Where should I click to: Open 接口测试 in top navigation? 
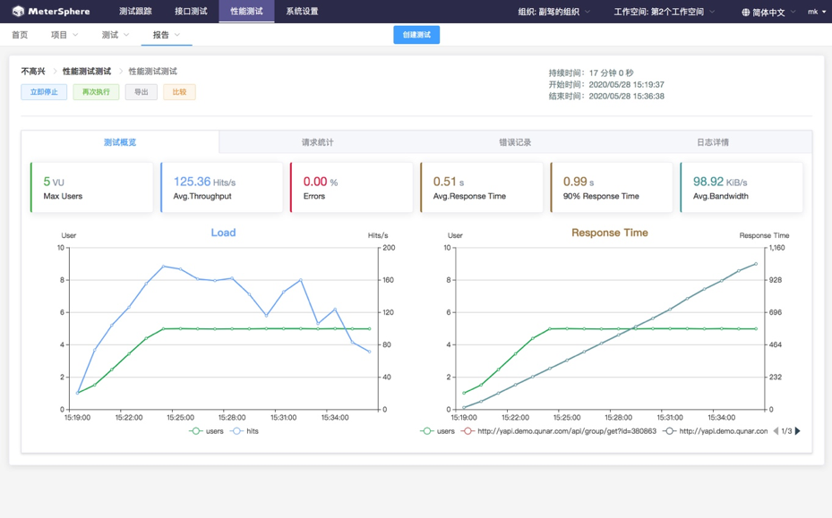[x=191, y=11]
